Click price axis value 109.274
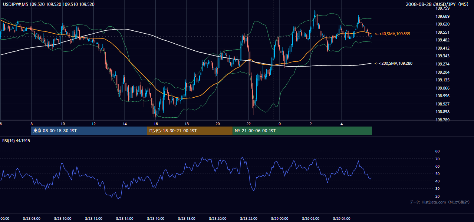Screen dimensions: 474x222 [x=442, y=64]
